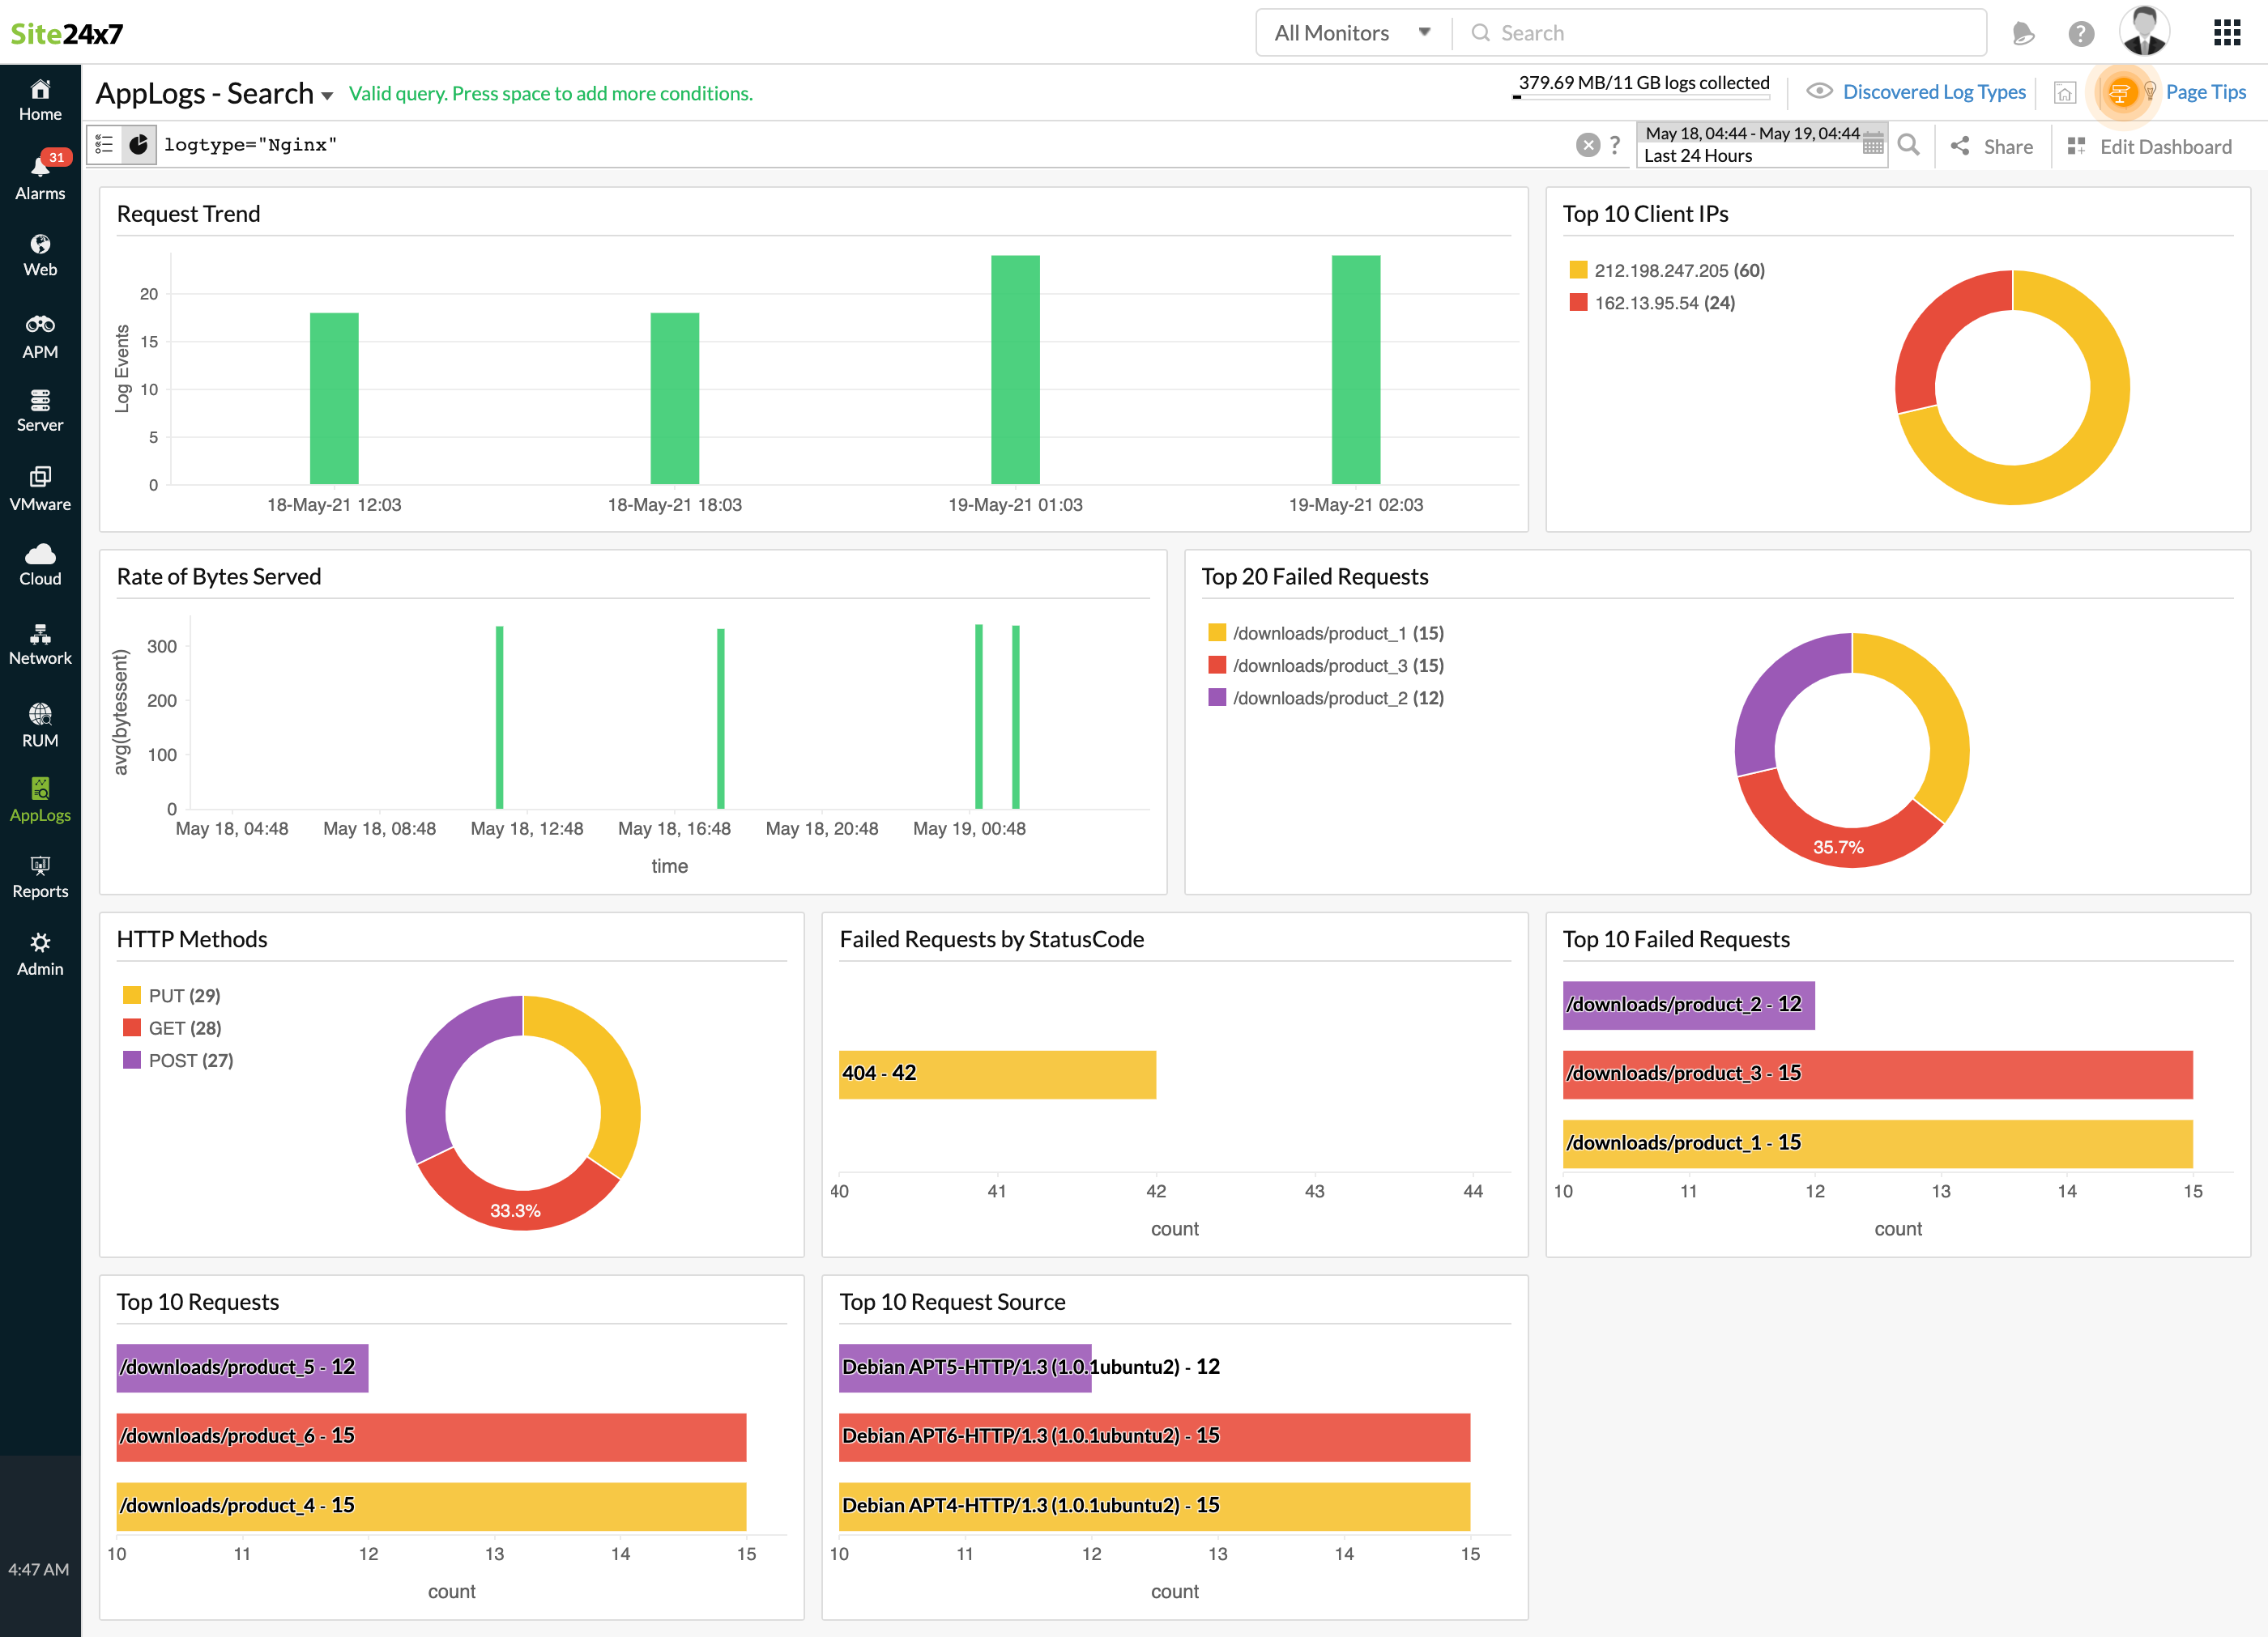Open Admin from the sidebar
2268x1637 pixels.
pos(40,955)
